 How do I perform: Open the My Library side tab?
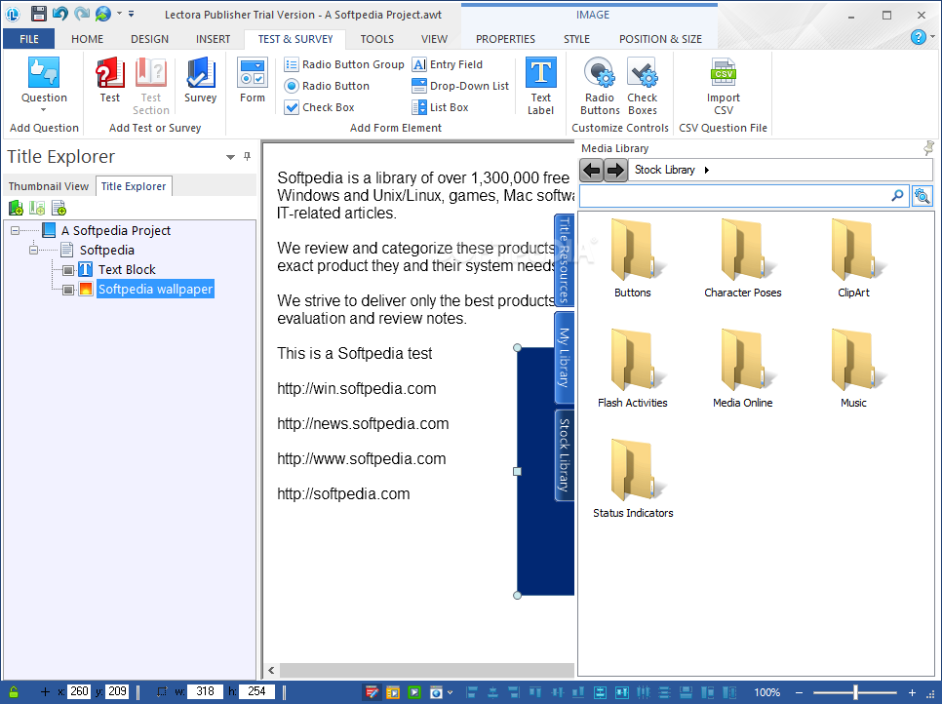click(x=564, y=358)
